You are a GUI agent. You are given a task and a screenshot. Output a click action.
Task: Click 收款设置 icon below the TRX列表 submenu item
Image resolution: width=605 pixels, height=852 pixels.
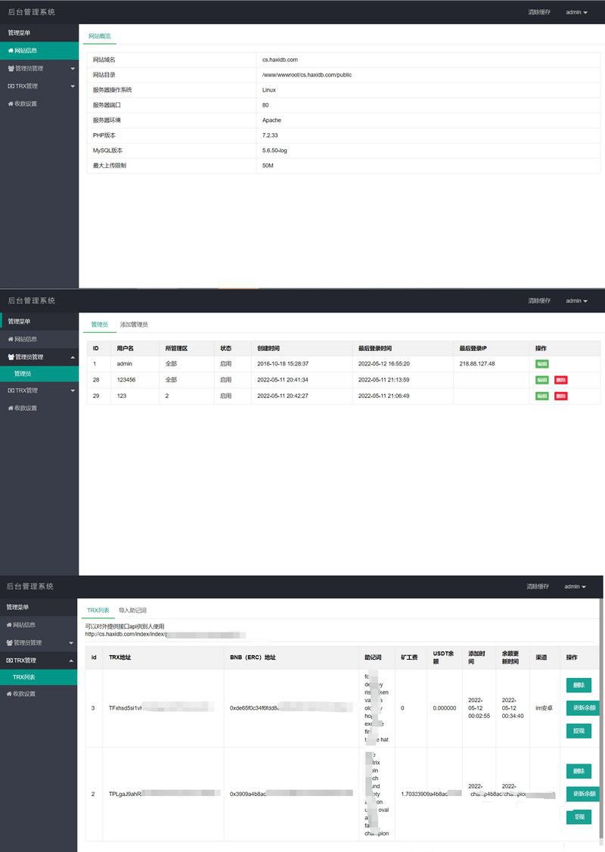click(10, 694)
